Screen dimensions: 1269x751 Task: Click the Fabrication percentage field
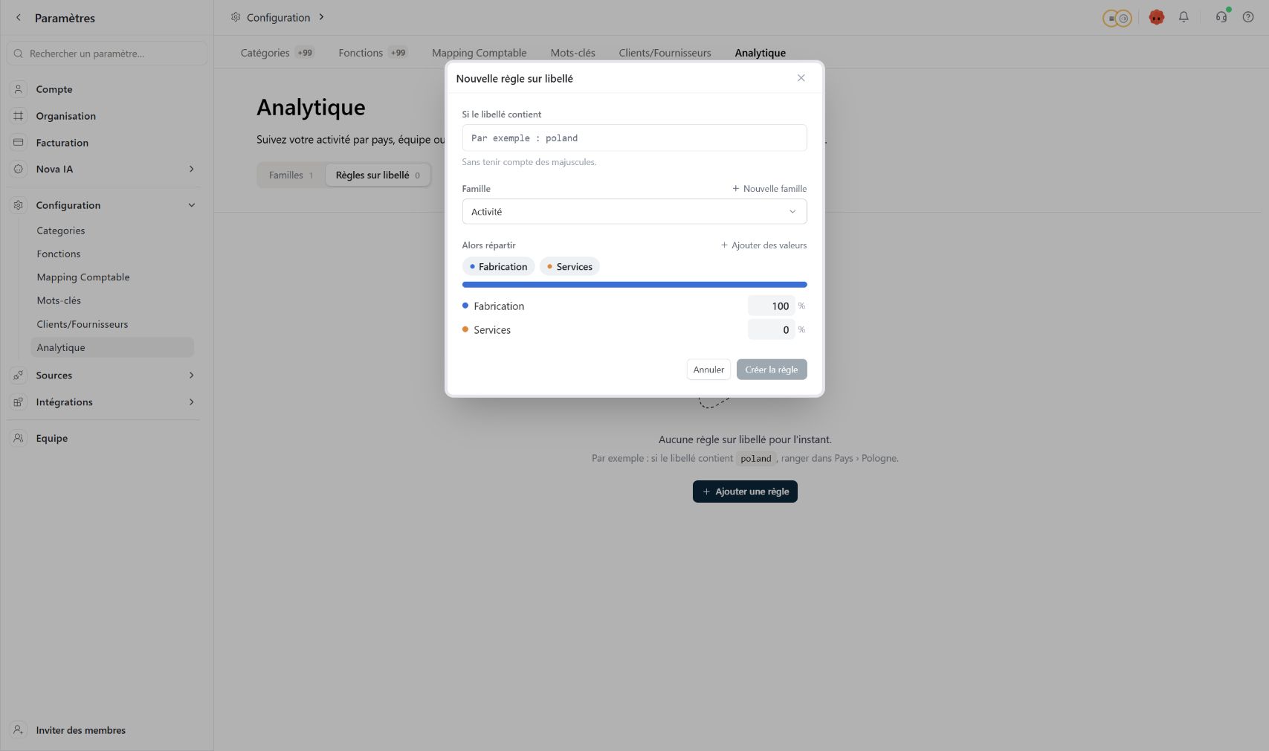point(771,306)
